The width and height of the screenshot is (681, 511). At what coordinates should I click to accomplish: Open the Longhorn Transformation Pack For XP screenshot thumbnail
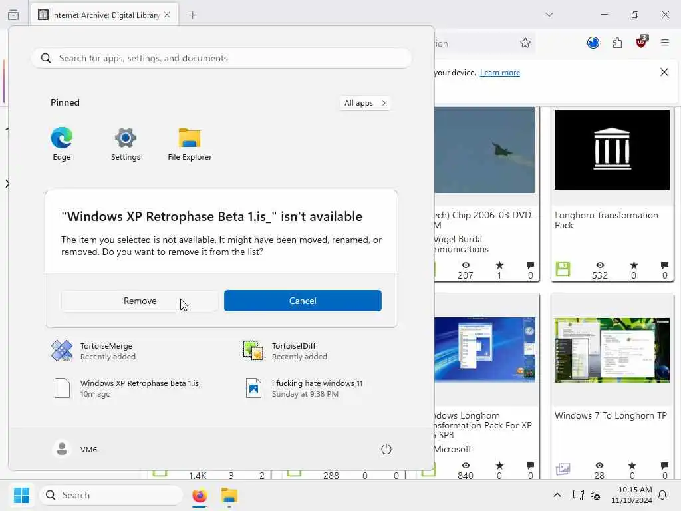click(485, 350)
